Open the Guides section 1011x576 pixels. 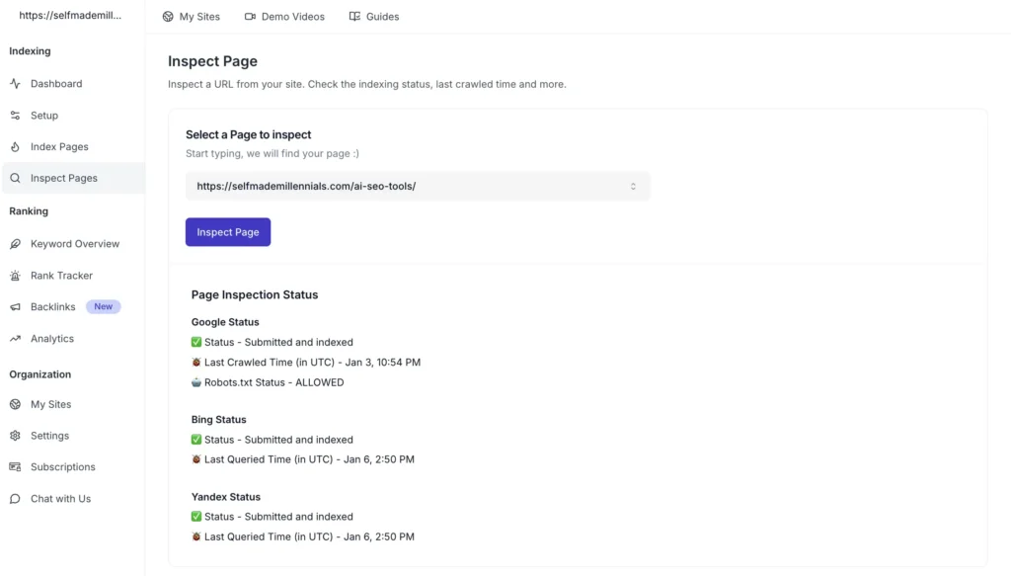(x=373, y=16)
